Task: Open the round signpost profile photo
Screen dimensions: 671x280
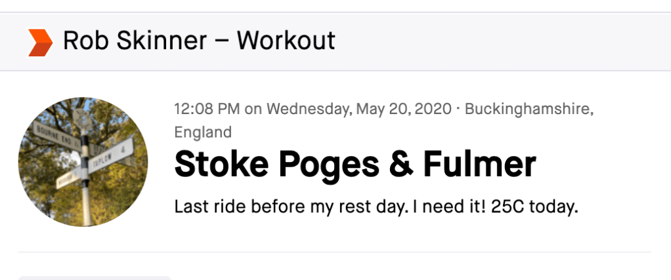Action: [x=83, y=162]
